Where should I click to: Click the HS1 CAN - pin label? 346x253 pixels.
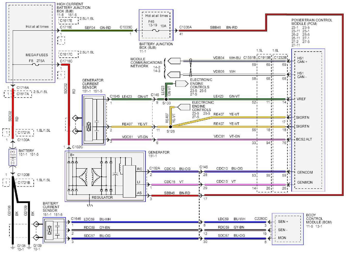[x=302, y=75]
